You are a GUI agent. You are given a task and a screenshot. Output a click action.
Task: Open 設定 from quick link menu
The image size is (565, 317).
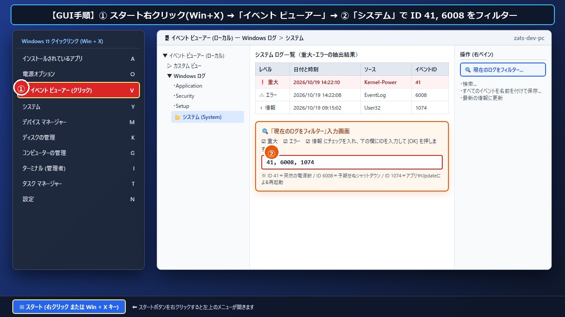pyautogui.click(x=79, y=199)
